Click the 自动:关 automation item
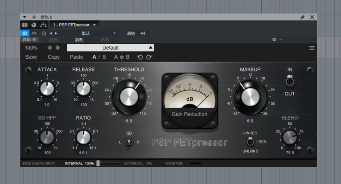Screen dimensions: 341x184 29,40
